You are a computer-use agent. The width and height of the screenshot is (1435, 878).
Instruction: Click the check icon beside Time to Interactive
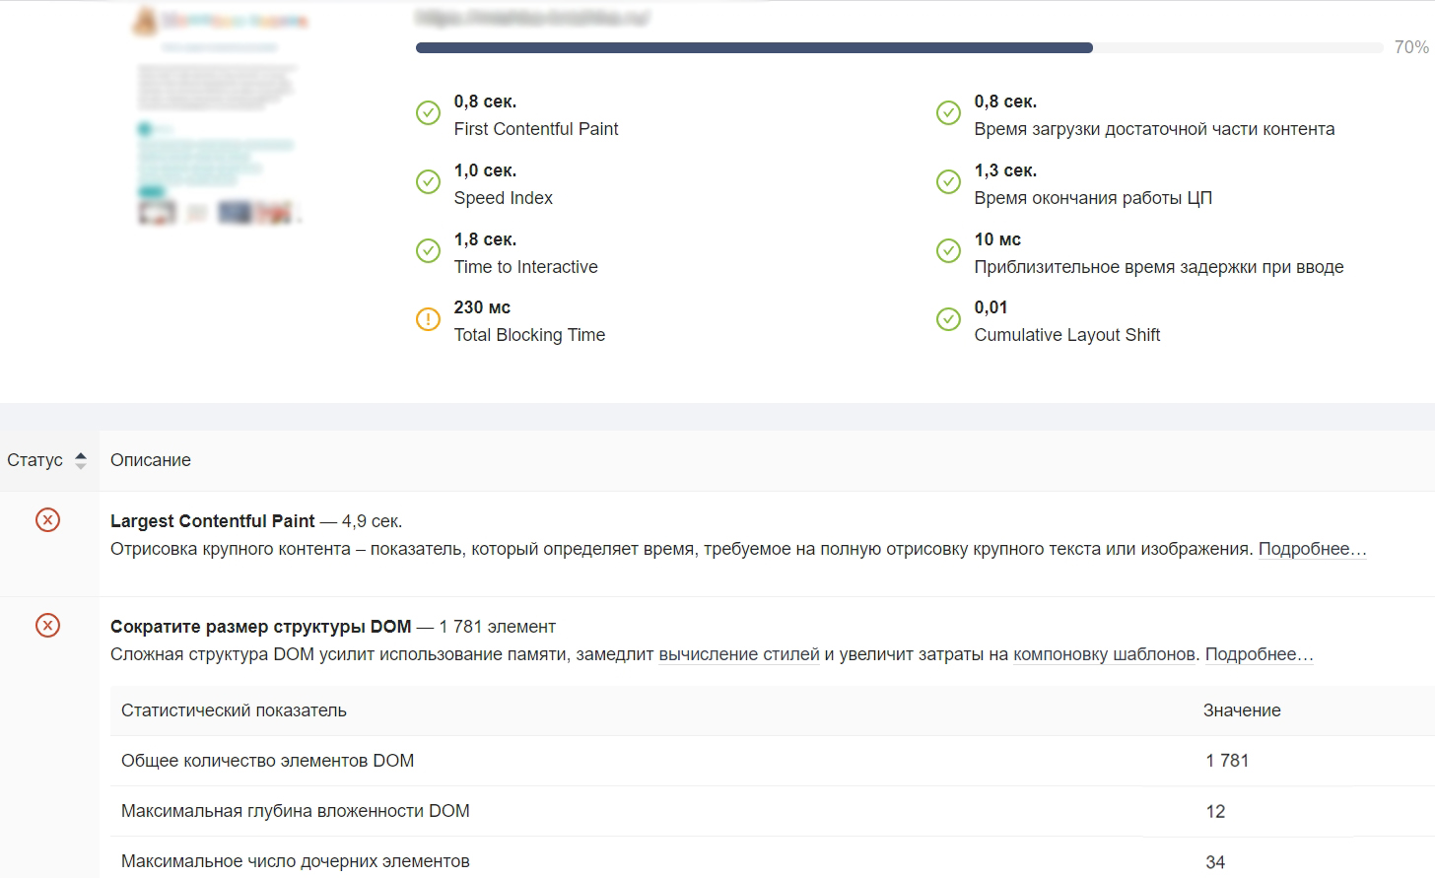tap(428, 251)
